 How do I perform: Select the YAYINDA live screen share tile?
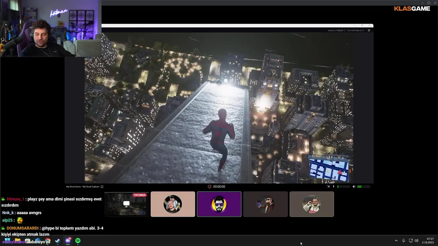[x=126, y=204]
